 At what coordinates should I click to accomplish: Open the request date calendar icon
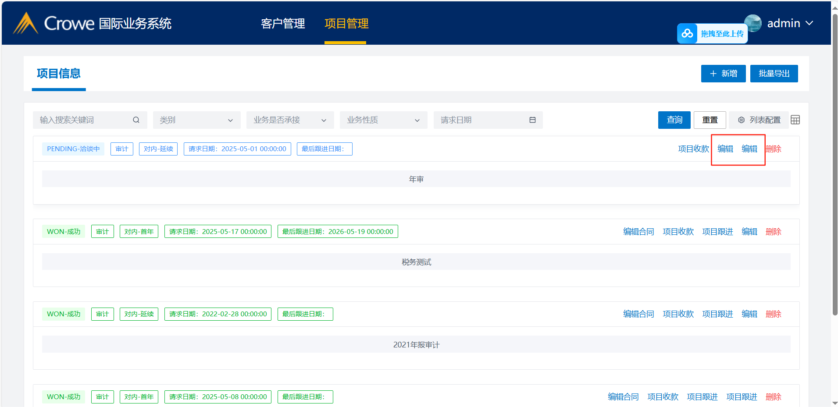[532, 120]
